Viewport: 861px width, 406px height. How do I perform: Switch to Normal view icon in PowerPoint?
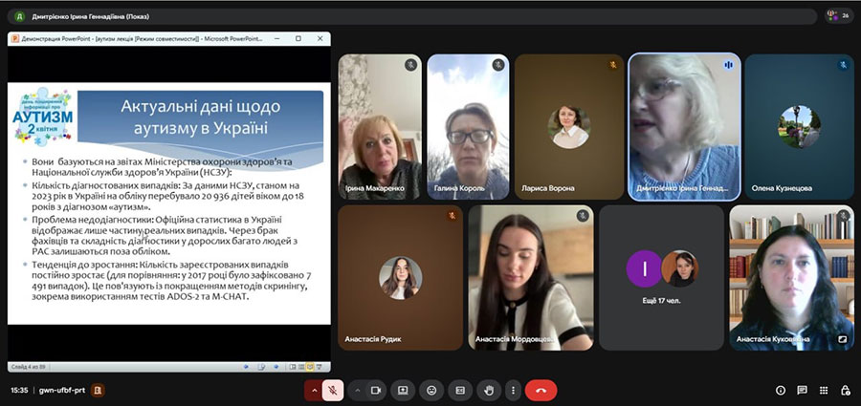click(x=293, y=367)
